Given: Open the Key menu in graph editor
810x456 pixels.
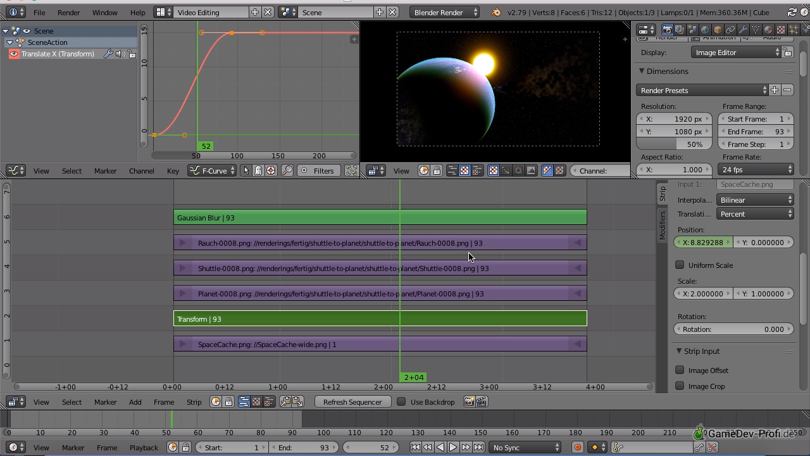Looking at the screenshot, I should [x=173, y=170].
